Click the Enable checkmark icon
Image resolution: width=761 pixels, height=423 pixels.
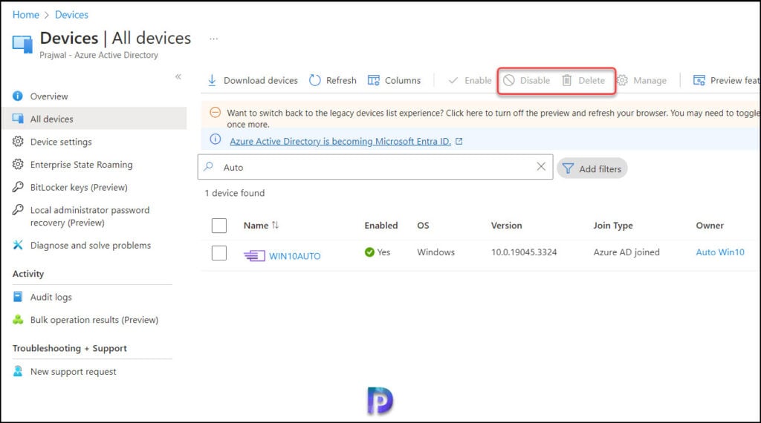pos(453,80)
